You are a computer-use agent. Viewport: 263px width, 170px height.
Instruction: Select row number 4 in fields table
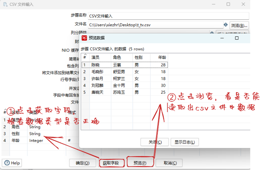(5, 141)
